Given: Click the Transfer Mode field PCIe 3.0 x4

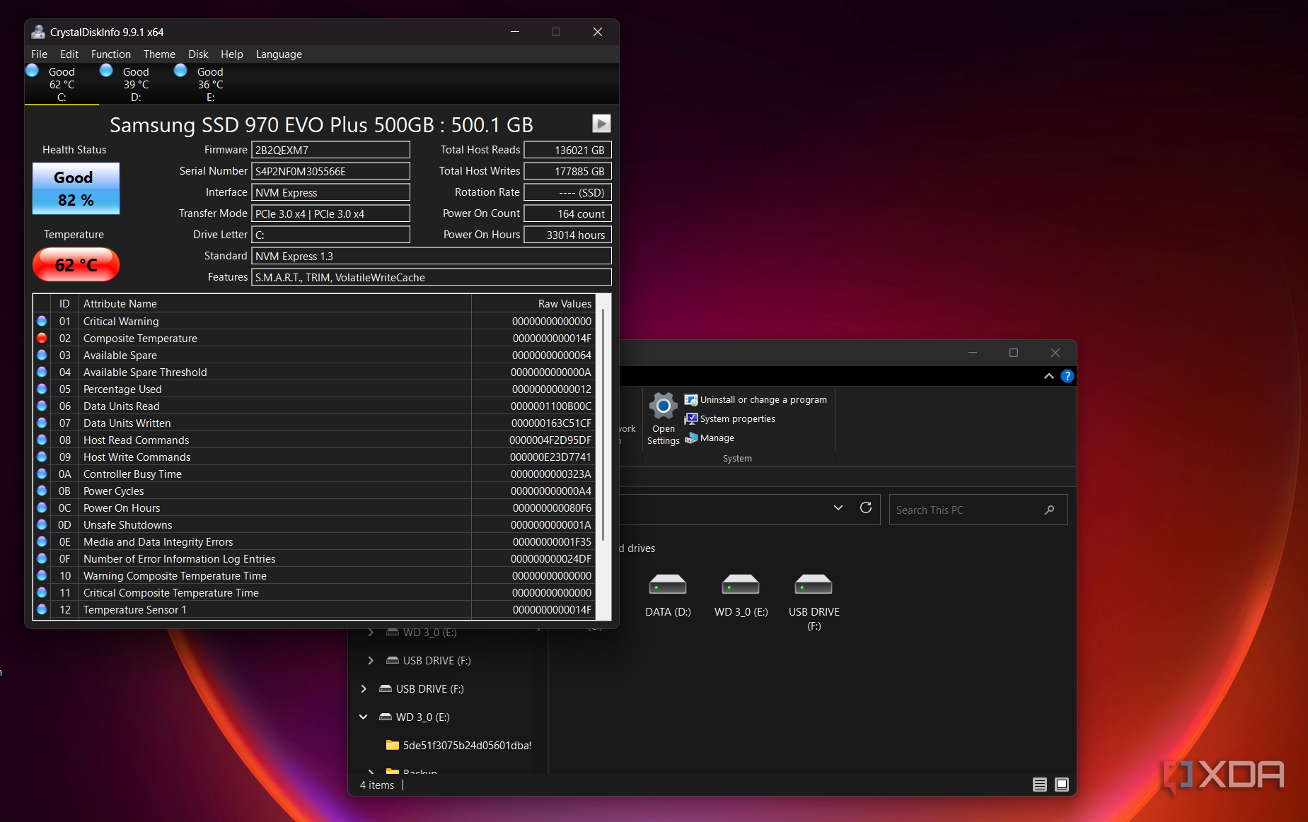Looking at the screenshot, I should [331, 213].
